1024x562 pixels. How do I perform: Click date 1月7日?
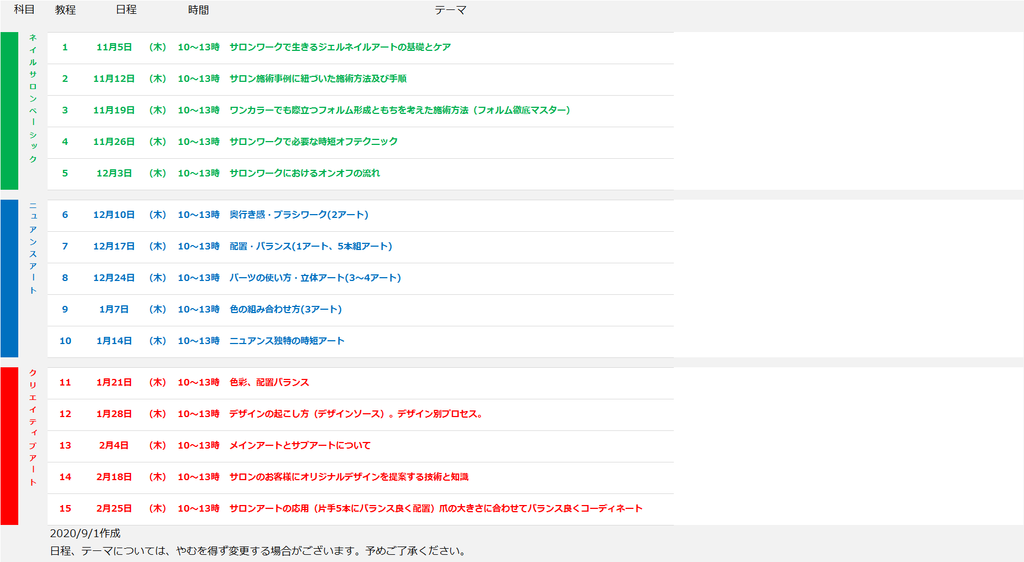tap(114, 309)
